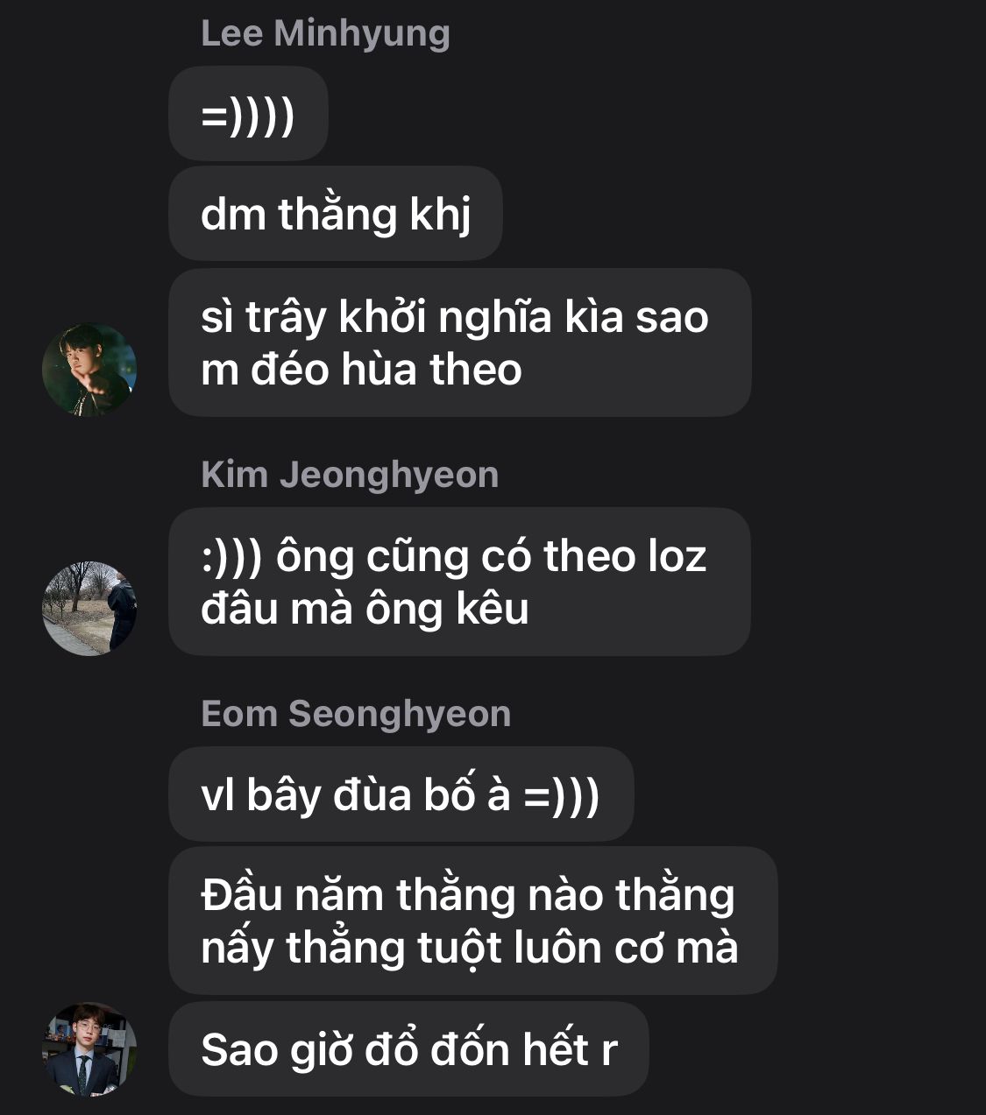Viewport: 986px width, 1115px height.
Task: Click the text "nấy thẳng tuột luôn cơ mà"
Action: tap(470, 949)
